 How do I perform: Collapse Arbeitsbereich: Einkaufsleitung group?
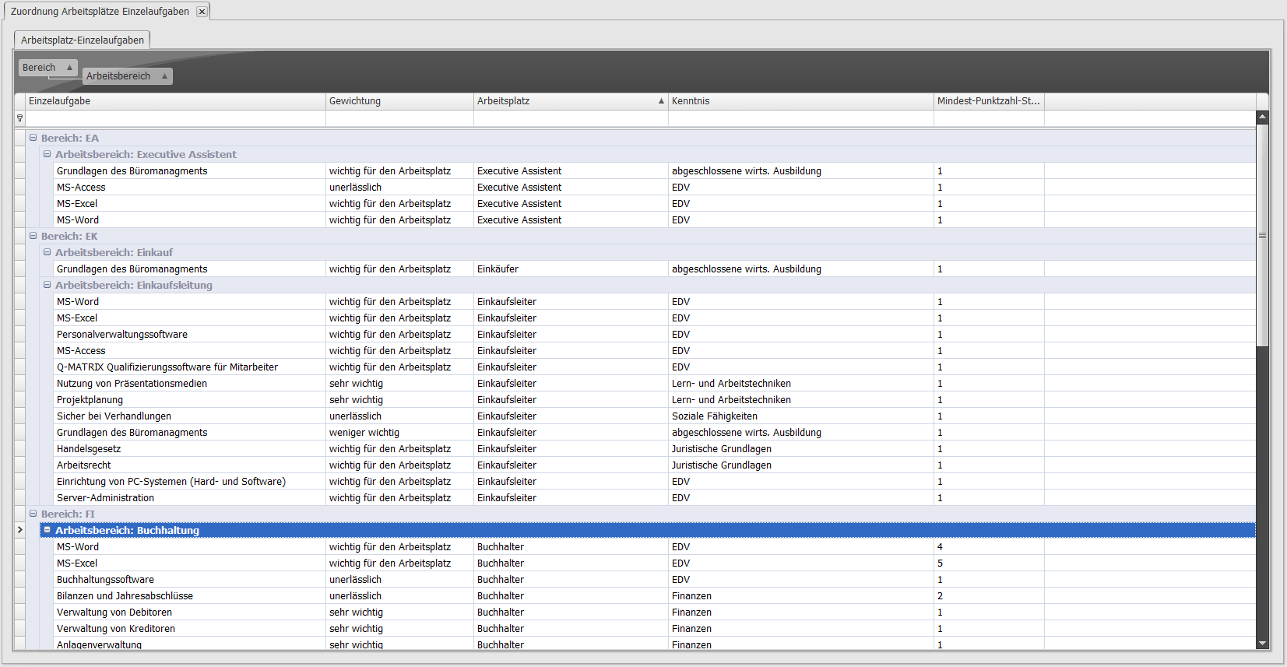47,285
